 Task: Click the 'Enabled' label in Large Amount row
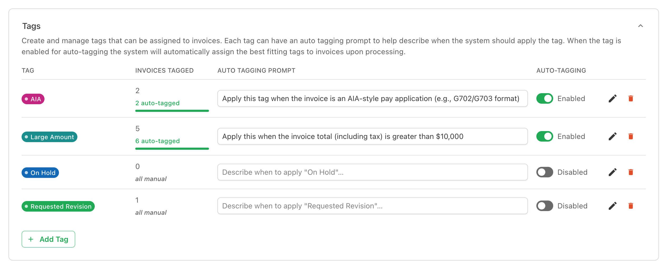tap(571, 137)
